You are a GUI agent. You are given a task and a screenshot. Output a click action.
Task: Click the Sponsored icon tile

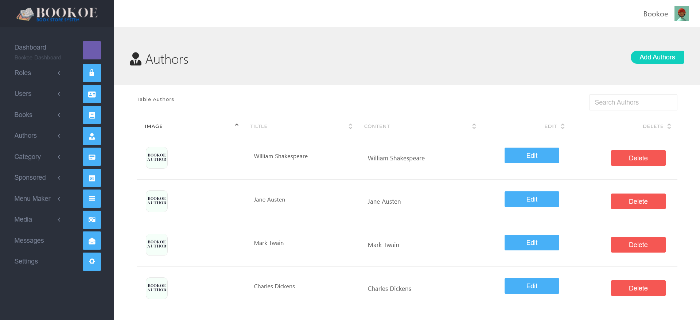tap(92, 178)
